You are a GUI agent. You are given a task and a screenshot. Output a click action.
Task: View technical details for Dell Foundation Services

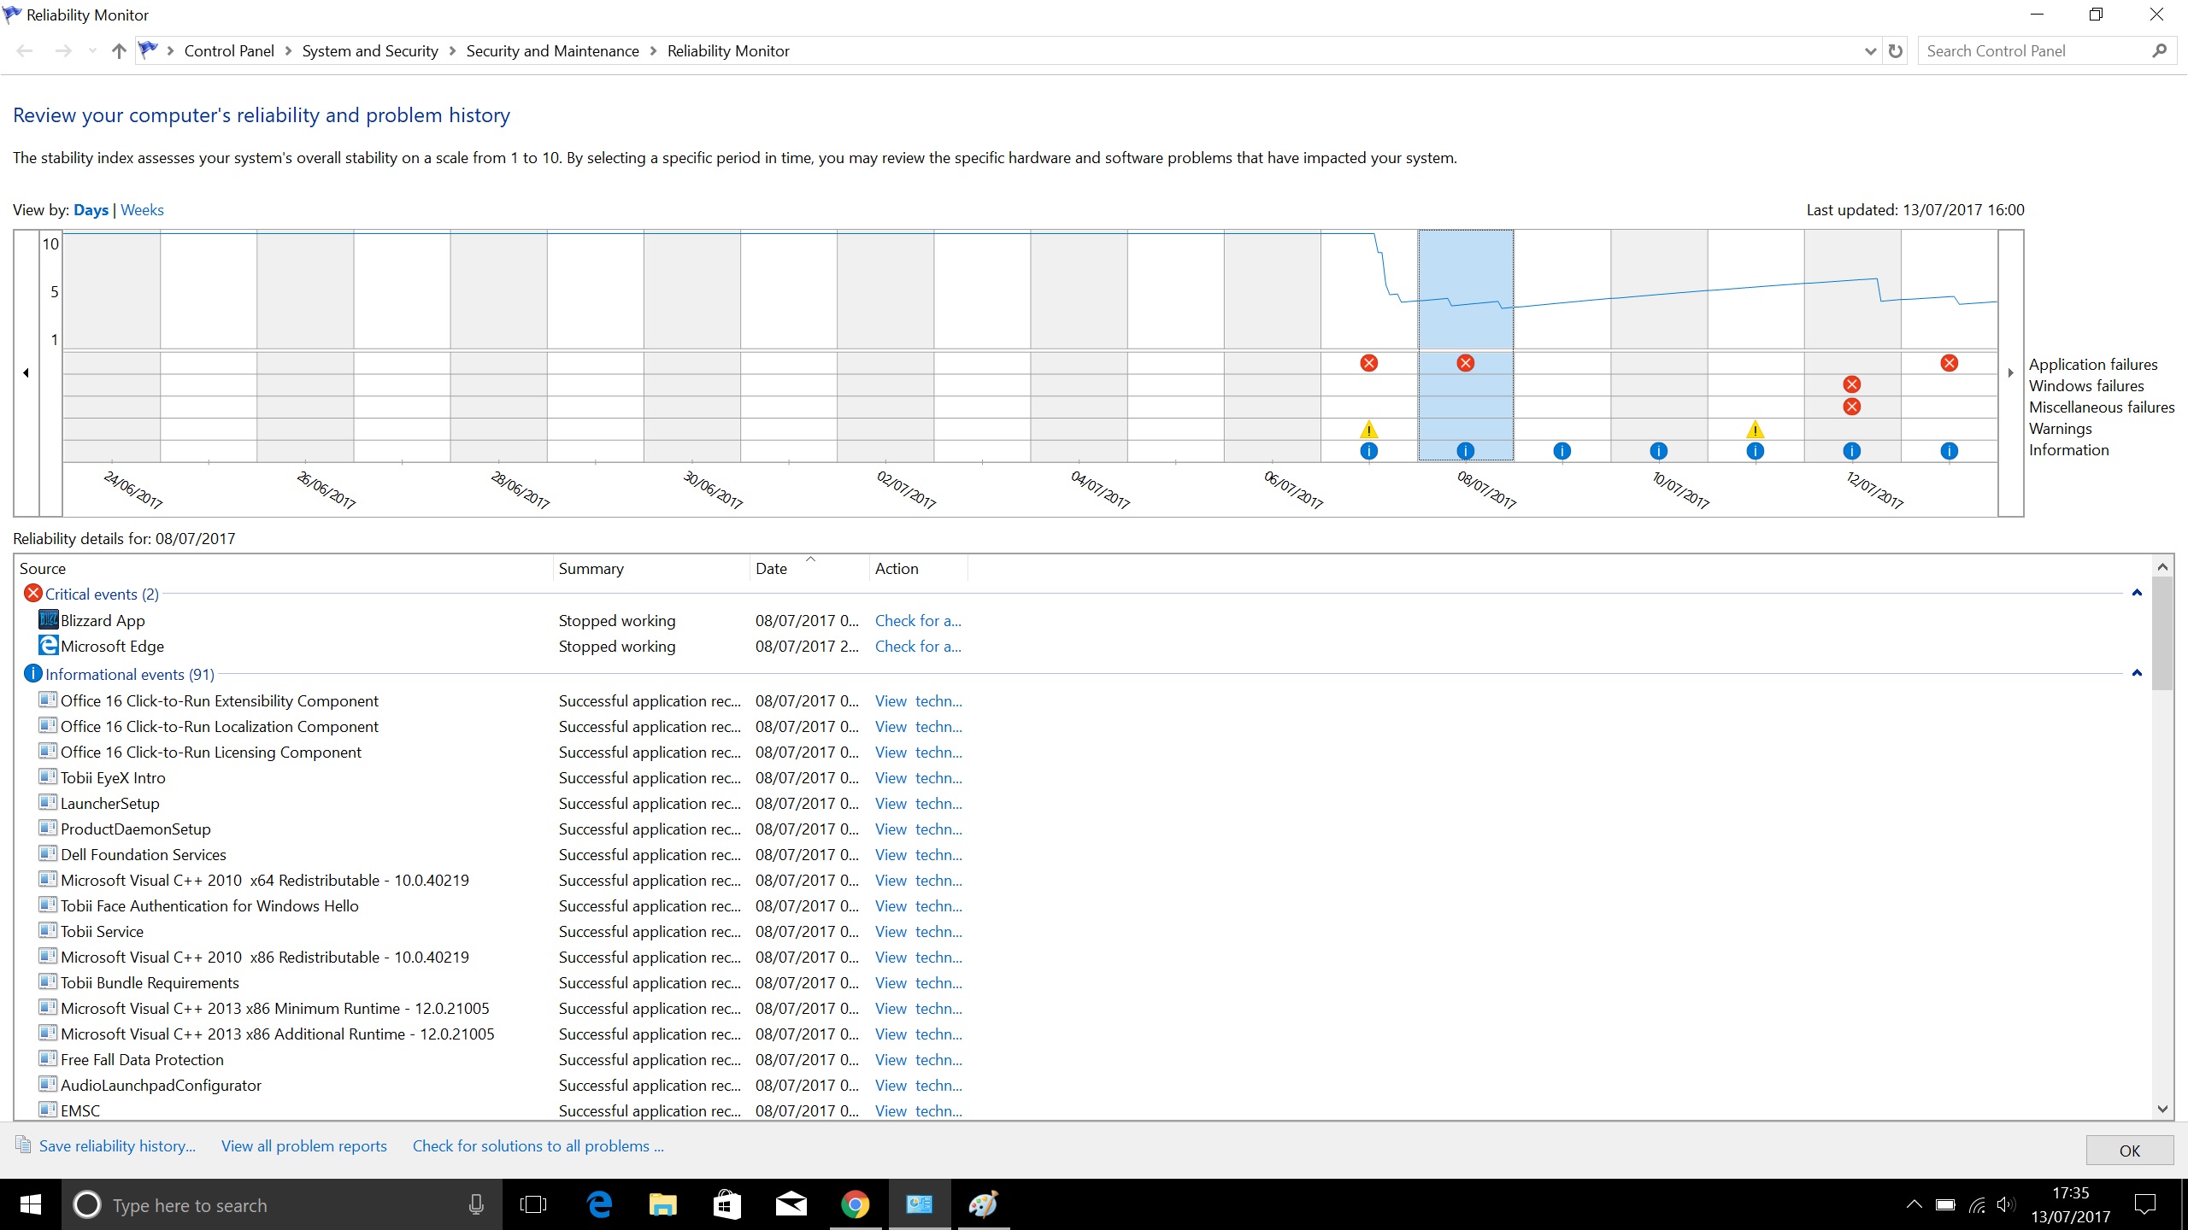[918, 854]
